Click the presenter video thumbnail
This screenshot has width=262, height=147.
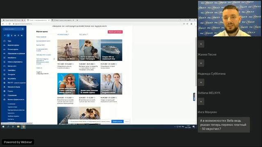pos(229,18)
